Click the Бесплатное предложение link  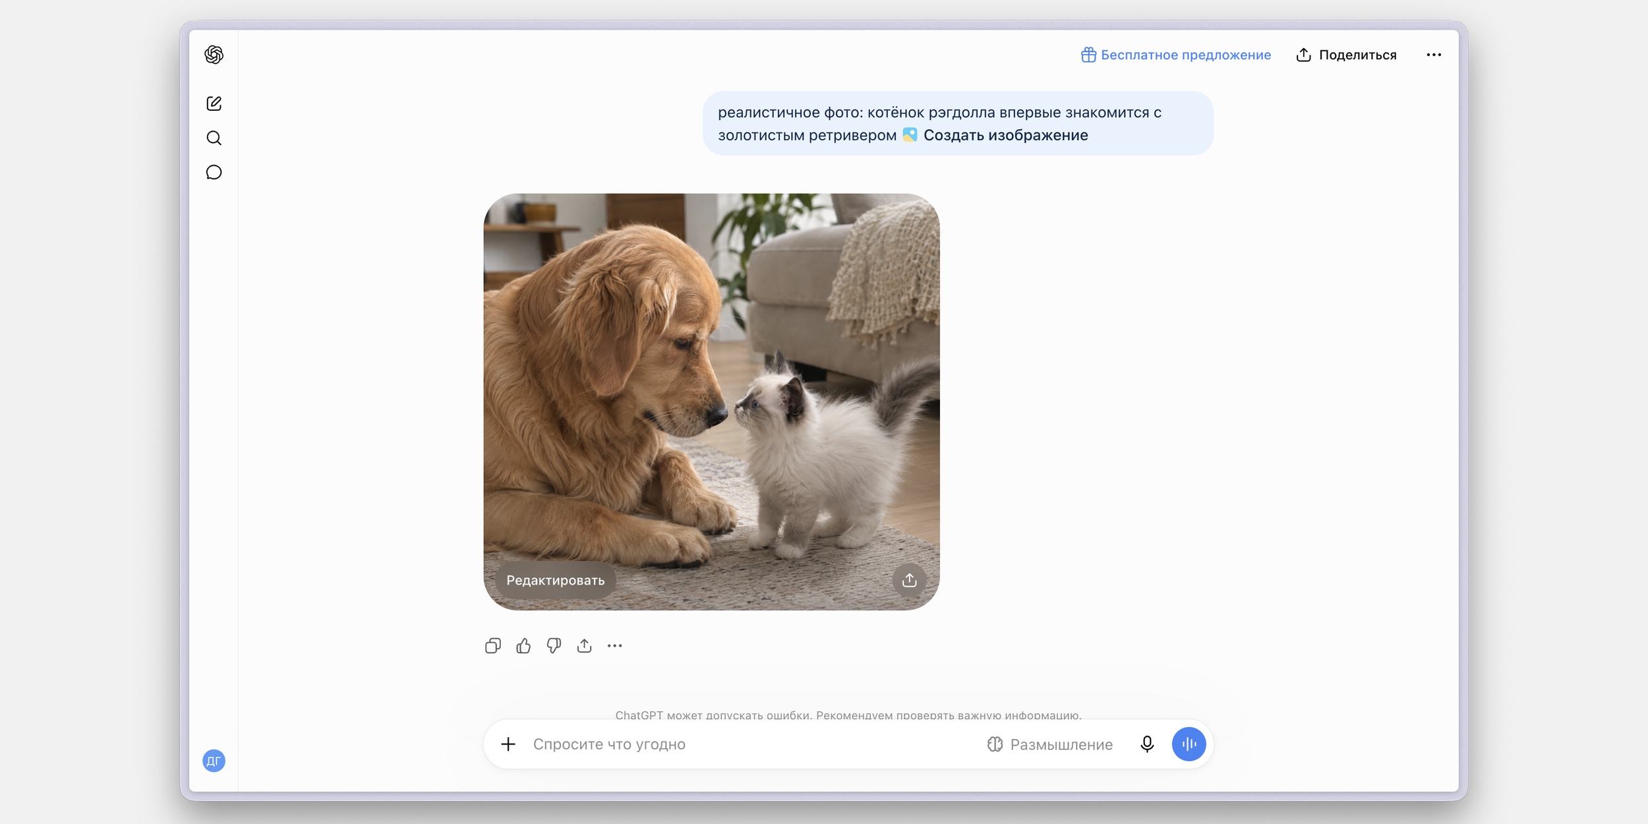point(1176,55)
